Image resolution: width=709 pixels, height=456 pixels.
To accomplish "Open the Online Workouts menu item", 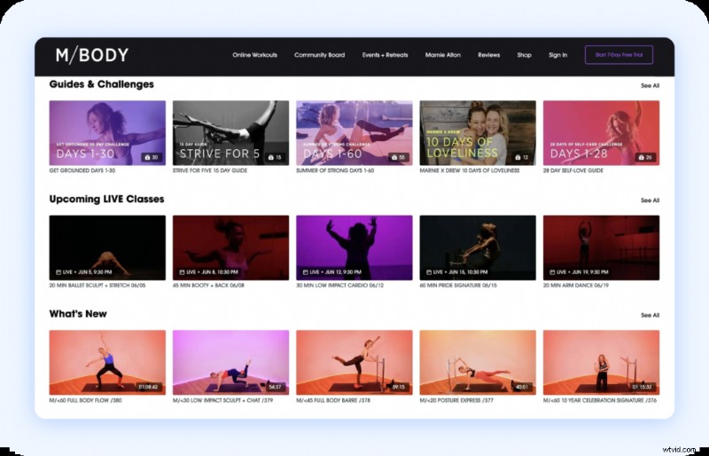I will pos(254,55).
